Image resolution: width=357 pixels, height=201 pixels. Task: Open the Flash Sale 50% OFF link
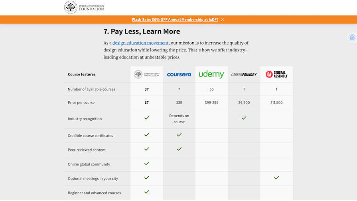click(175, 20)
